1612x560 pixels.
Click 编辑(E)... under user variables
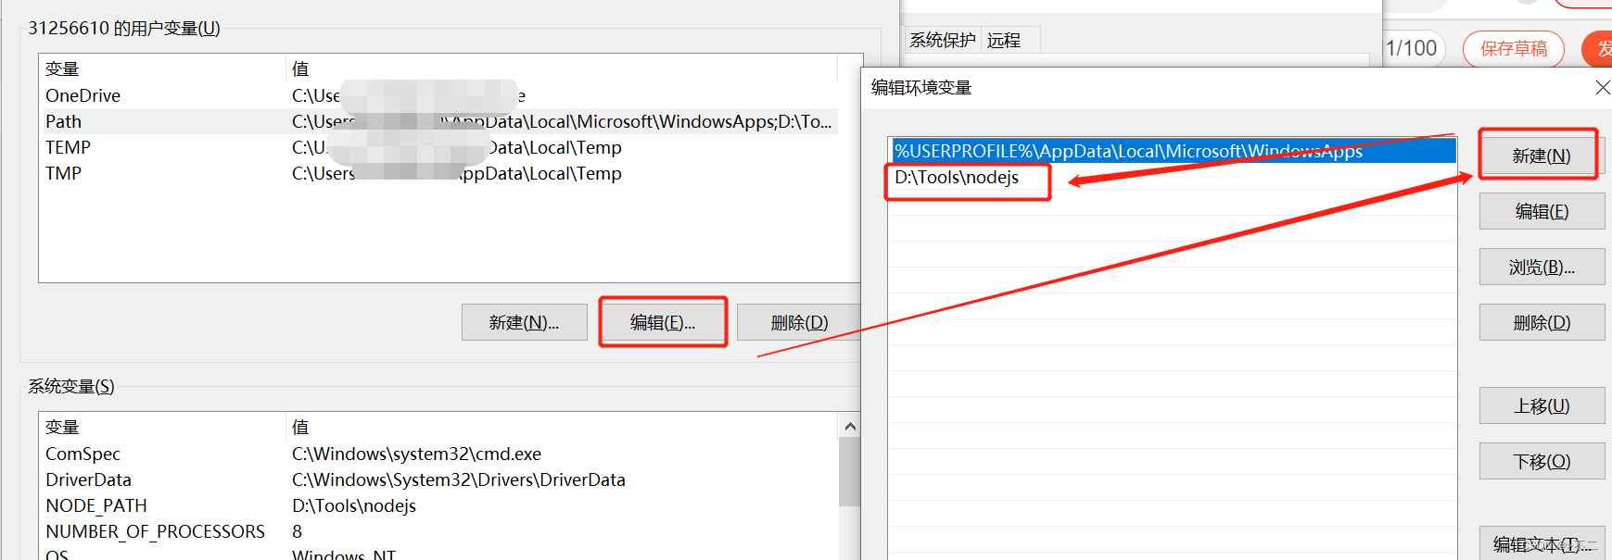pyautogui.click(x=663, y=322)
